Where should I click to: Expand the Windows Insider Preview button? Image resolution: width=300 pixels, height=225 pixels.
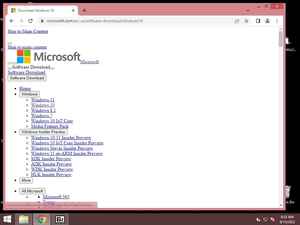click(43, 132)
